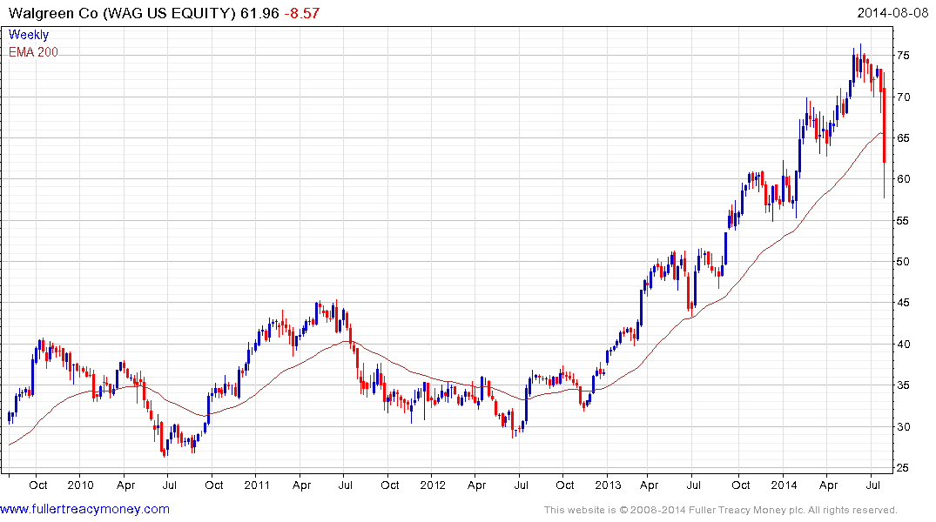Click the Walgreen Co chart title
The image size is (936, 522).
[122, 13]
